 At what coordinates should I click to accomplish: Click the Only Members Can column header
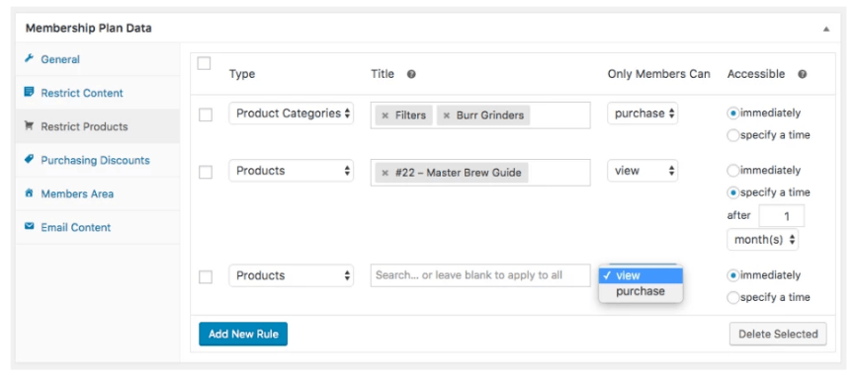[x=659, y=74]
